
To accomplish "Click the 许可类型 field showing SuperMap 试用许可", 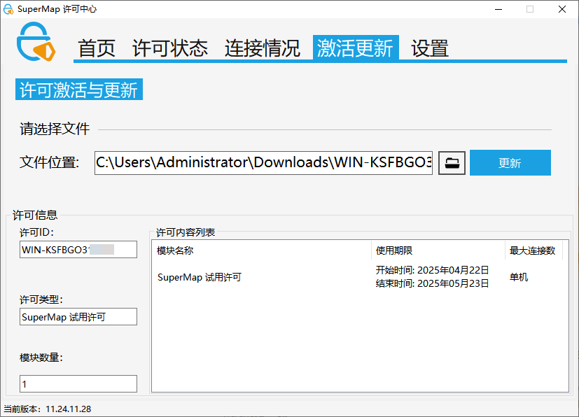I will tap(78, 317).
